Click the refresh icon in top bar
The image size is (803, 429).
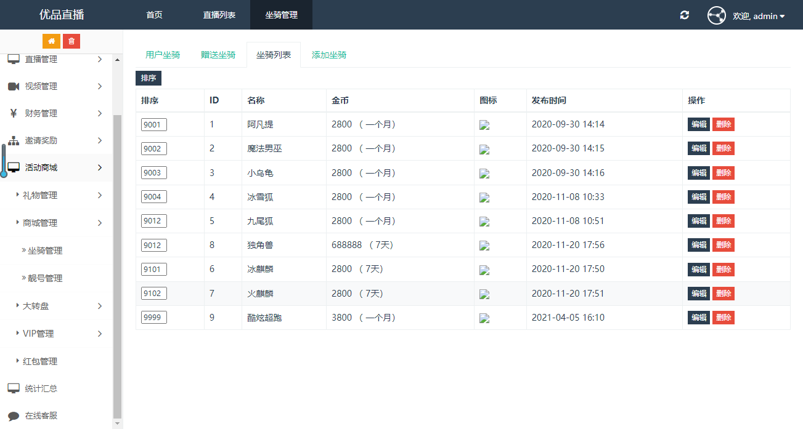coord(685,15)
